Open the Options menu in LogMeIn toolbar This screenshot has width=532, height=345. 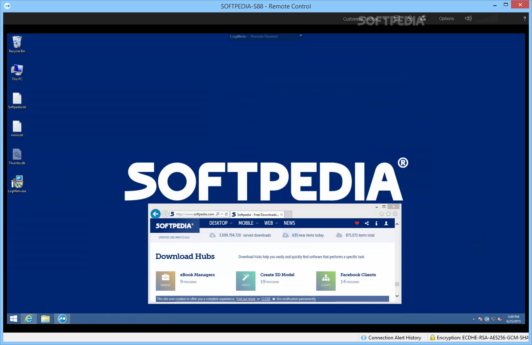[447, 19]
